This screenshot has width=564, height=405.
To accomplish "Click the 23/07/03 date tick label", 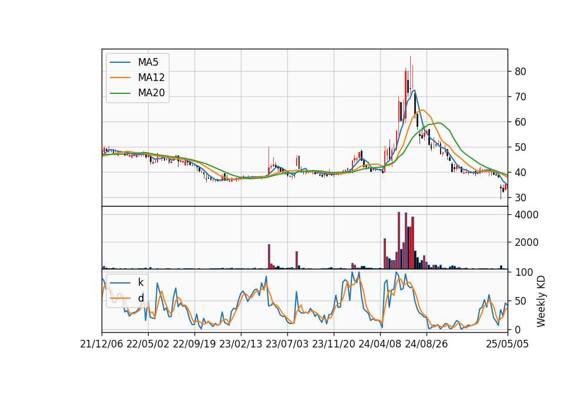I will click(x=287, y=344).
